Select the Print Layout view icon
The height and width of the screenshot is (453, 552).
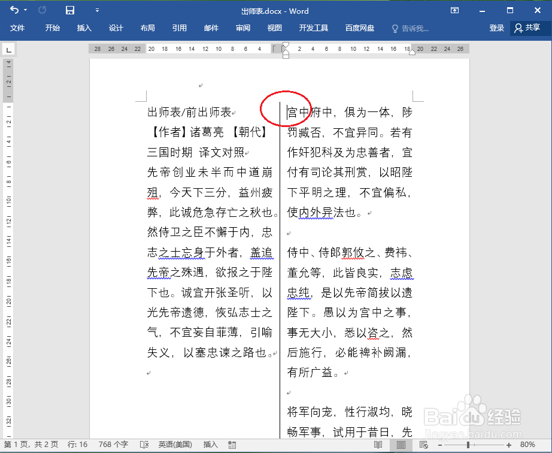401,445
